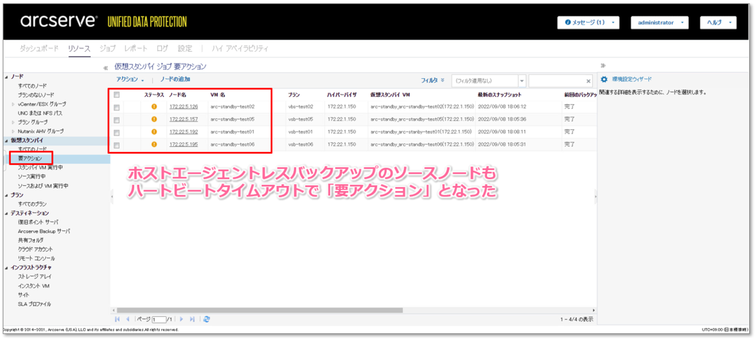Select the リソース tab

(79, 49)
